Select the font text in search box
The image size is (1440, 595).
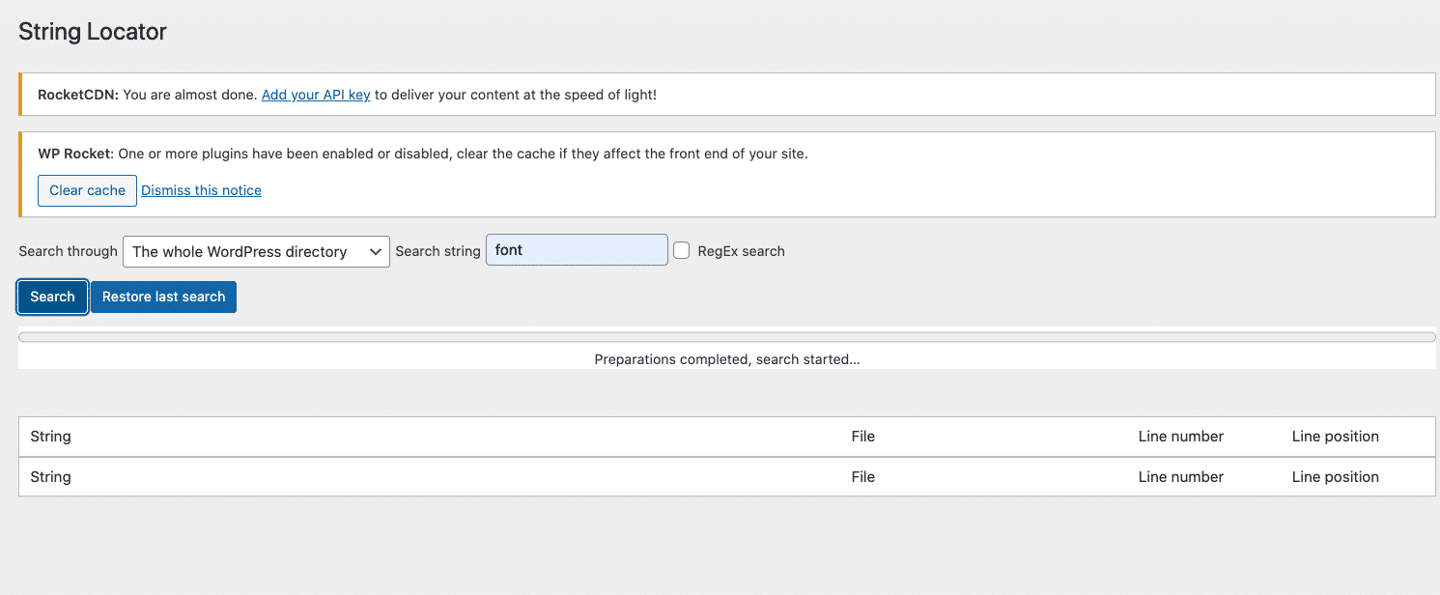pos(509,249)
